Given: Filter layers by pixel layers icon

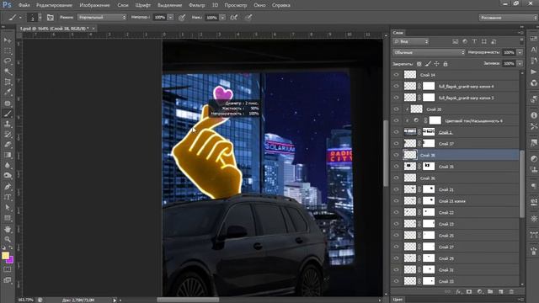Looking at the screenshot, I should tap(455, 41).
